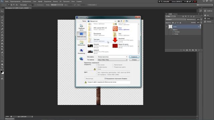Open the layer blend mode dropdown
Image resolution: width=214 pixels, height=120 pixels.
click(x=176, y=20)
